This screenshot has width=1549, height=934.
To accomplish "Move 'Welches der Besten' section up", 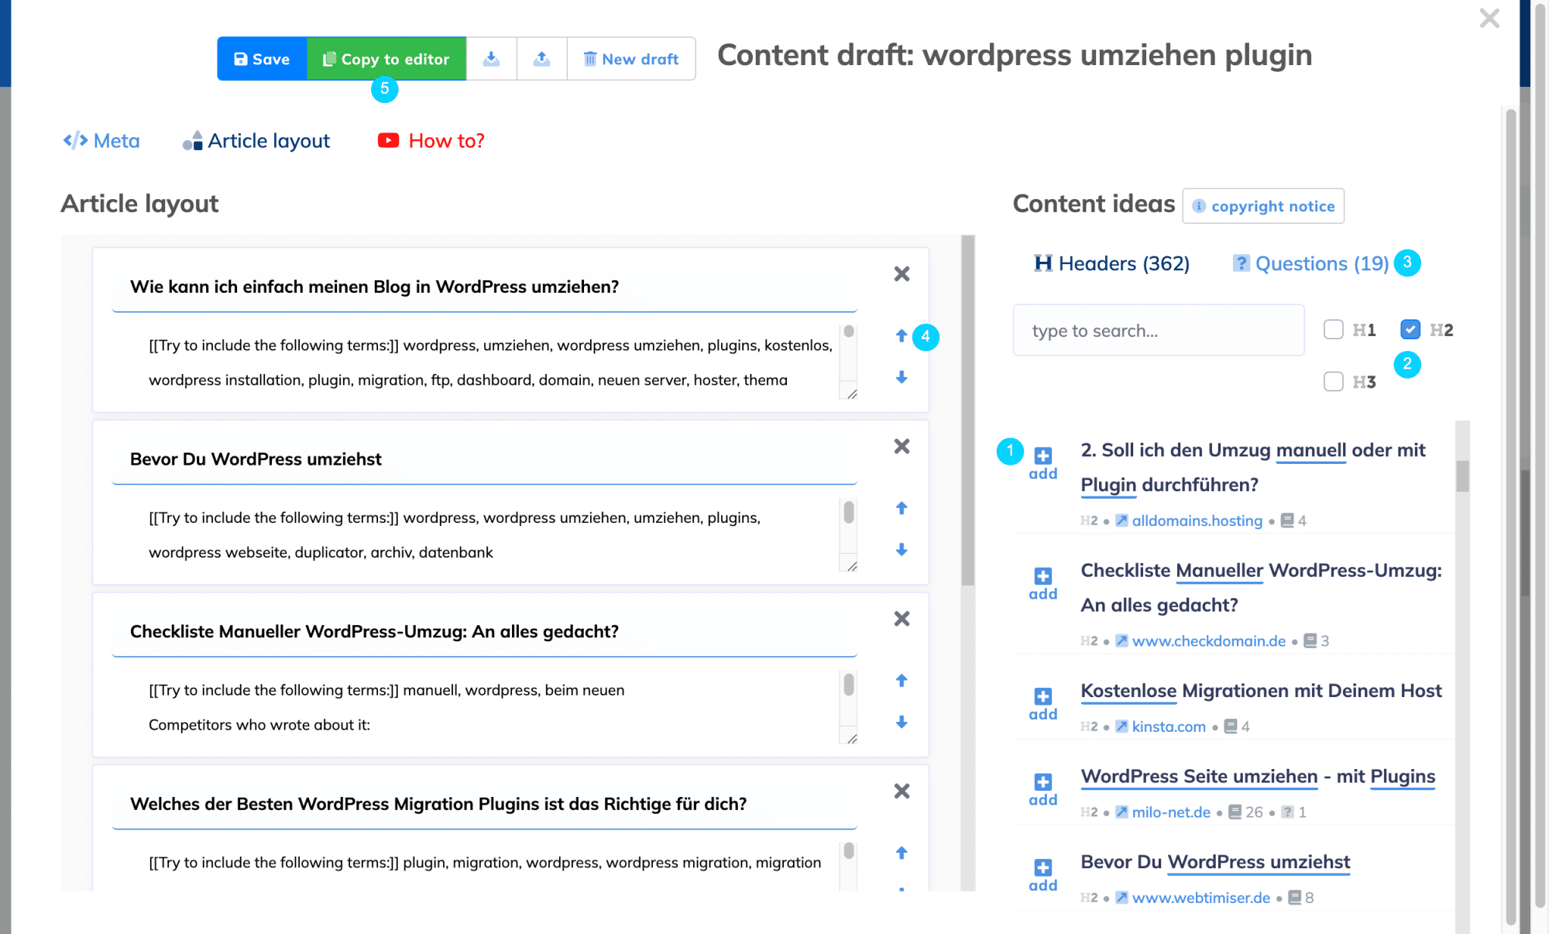I will click(x=902, y=853).
